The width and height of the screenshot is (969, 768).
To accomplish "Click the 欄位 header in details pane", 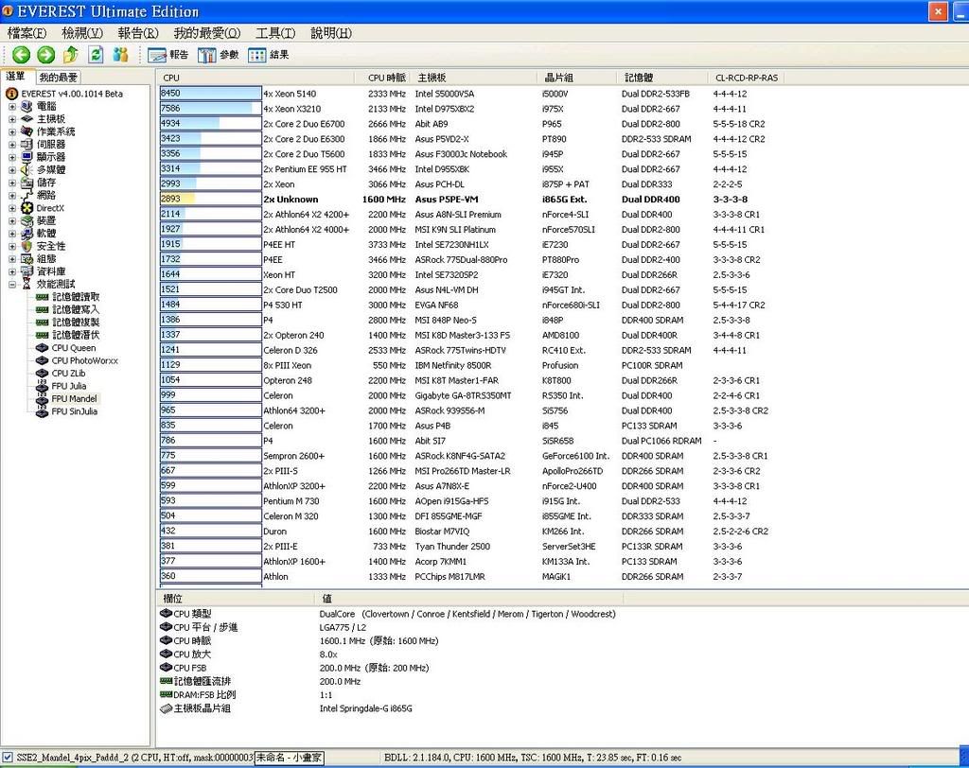I will pos(236,598).
